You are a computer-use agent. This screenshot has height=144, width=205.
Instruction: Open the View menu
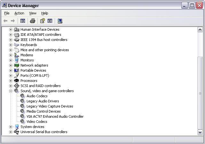point(33,13)
